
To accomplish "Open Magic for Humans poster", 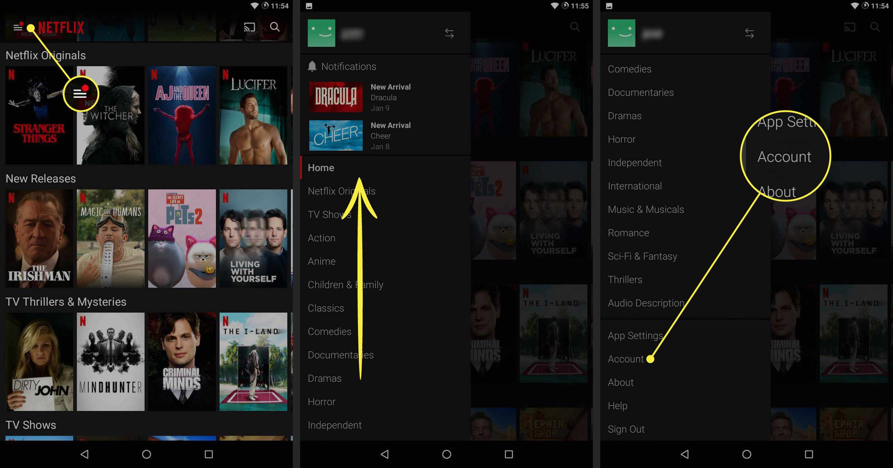I will 111,238.
